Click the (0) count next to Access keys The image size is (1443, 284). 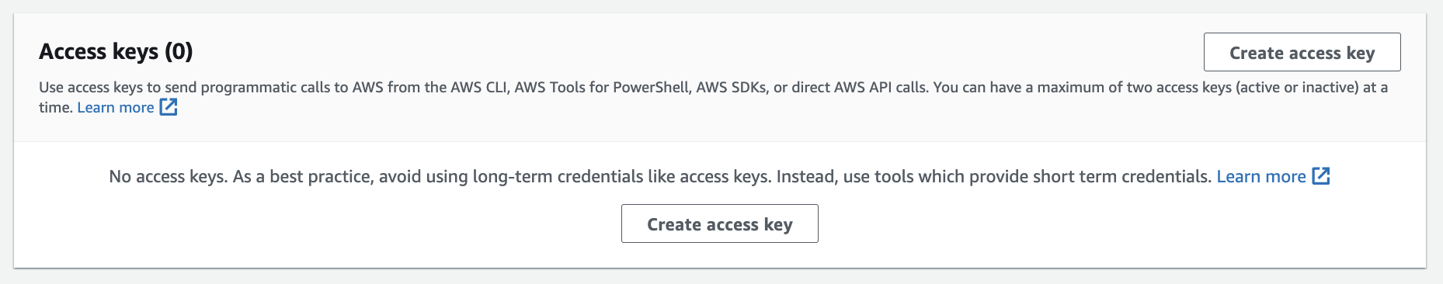179,51
